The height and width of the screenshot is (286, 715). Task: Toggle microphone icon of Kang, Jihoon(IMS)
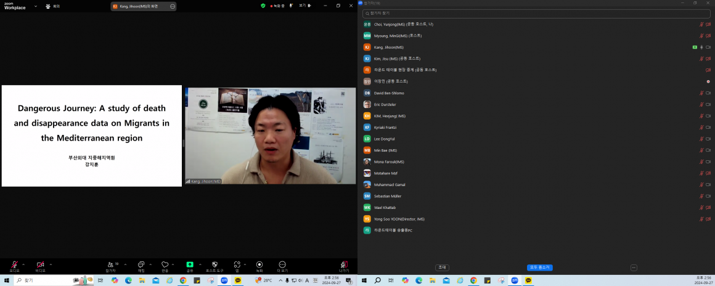(702, 47)
